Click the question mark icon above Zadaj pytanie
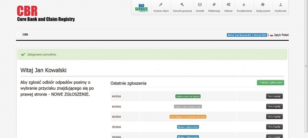This screenshot has width=308, height=138. tap(263, 4)
